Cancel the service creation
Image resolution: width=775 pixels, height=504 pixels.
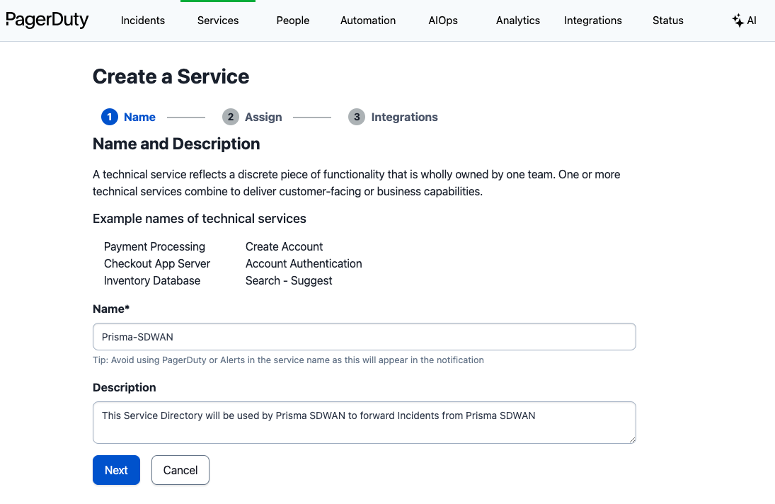[x=180, y=470]
